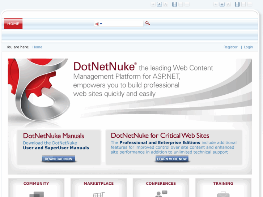Click the 'You are here:' label

[x=18, y=47]
